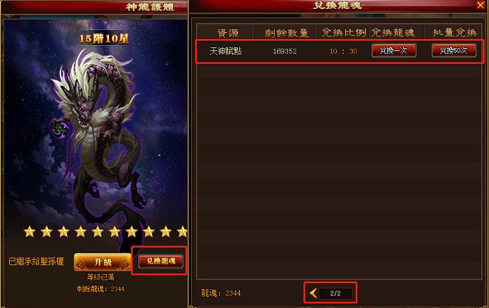
Task: Open the 兌換龍魂 button under the dragon
Action: click(161, 261)
